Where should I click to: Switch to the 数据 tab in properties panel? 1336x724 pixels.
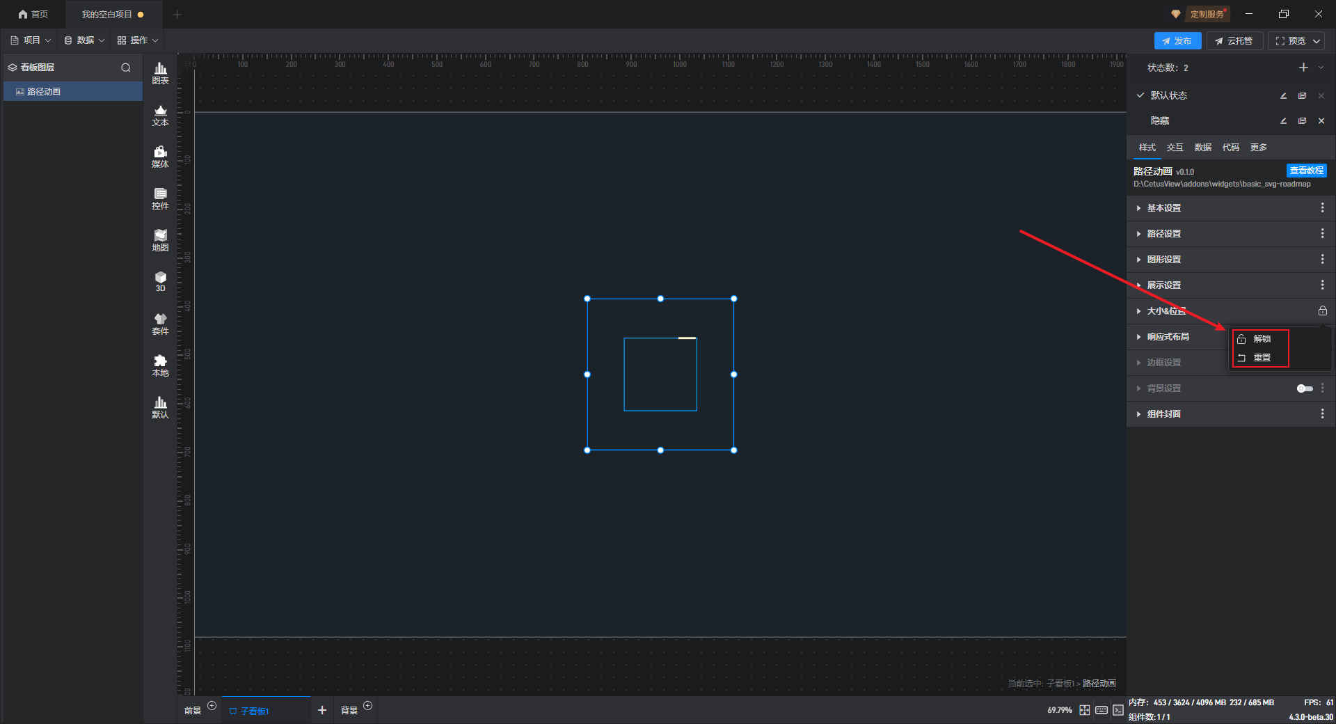click(x=1203, y=148)
